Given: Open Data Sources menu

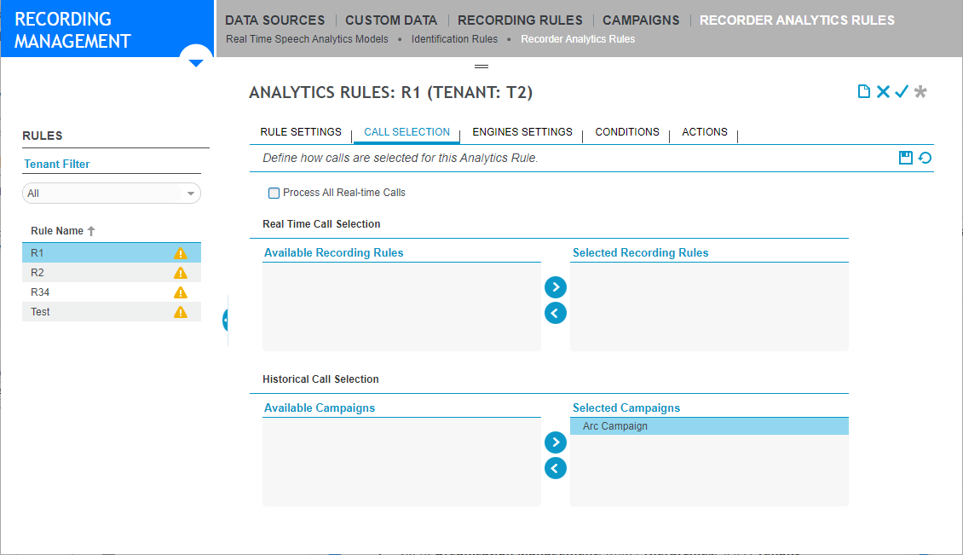Looking at the screenshot, I should (x=274, y=20).
